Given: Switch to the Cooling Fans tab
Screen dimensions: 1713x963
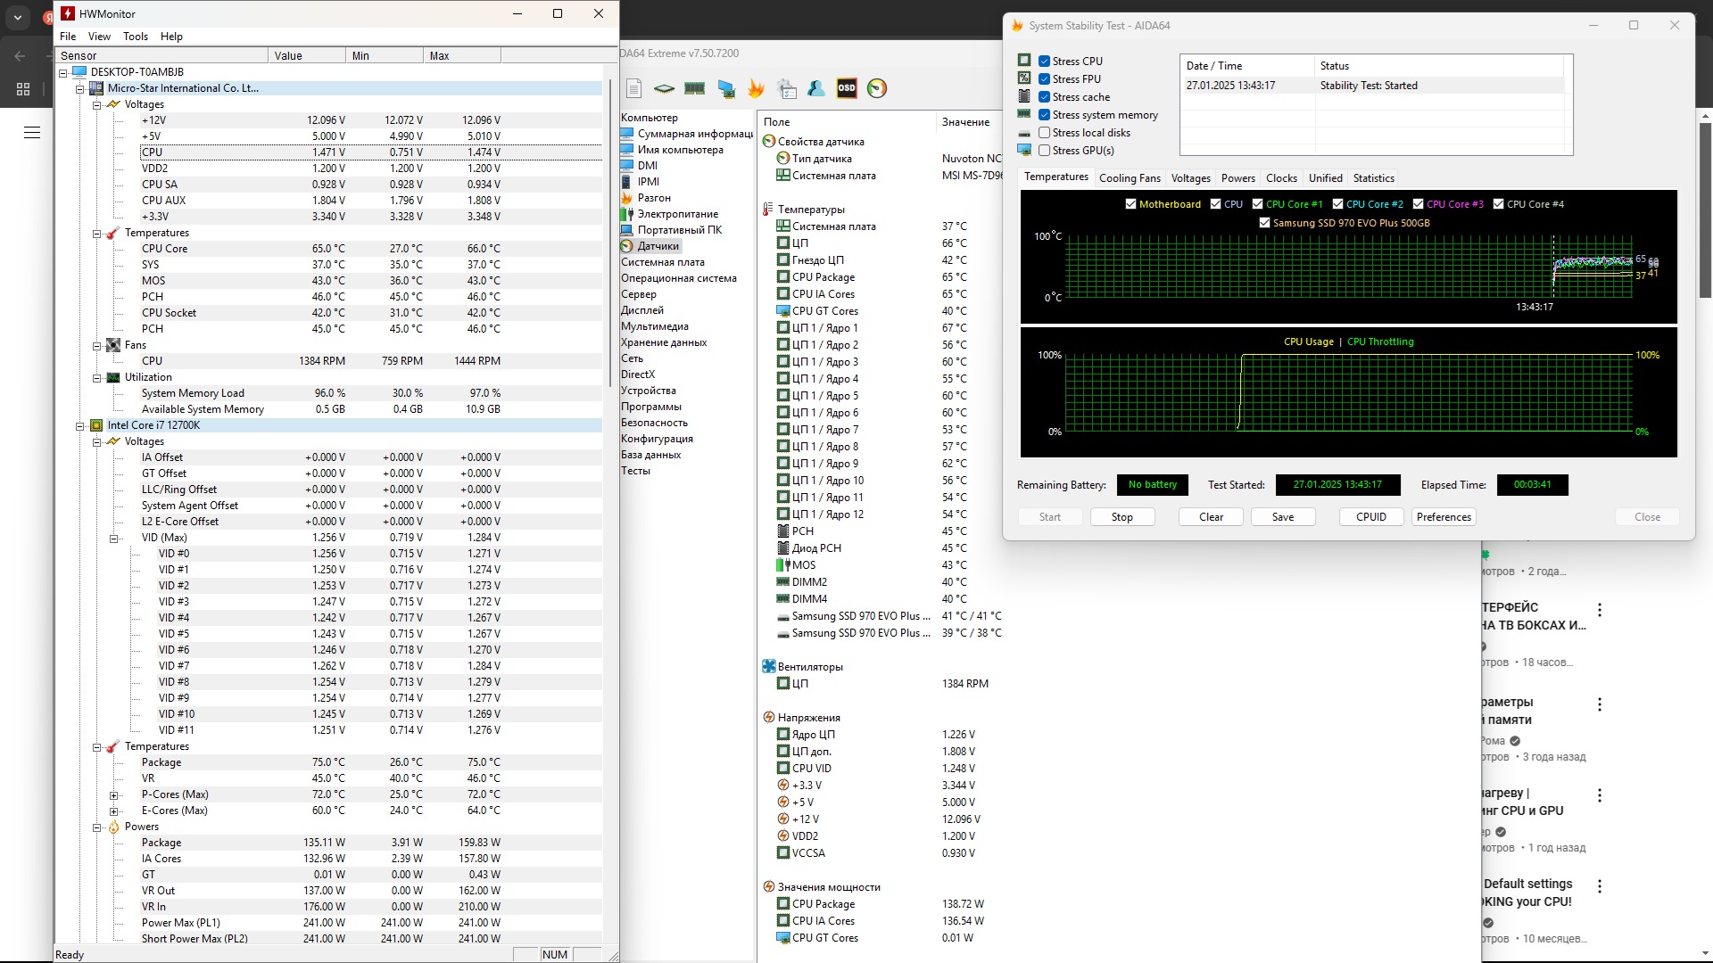Looking at the screenshot, I should pos(1130,178).
